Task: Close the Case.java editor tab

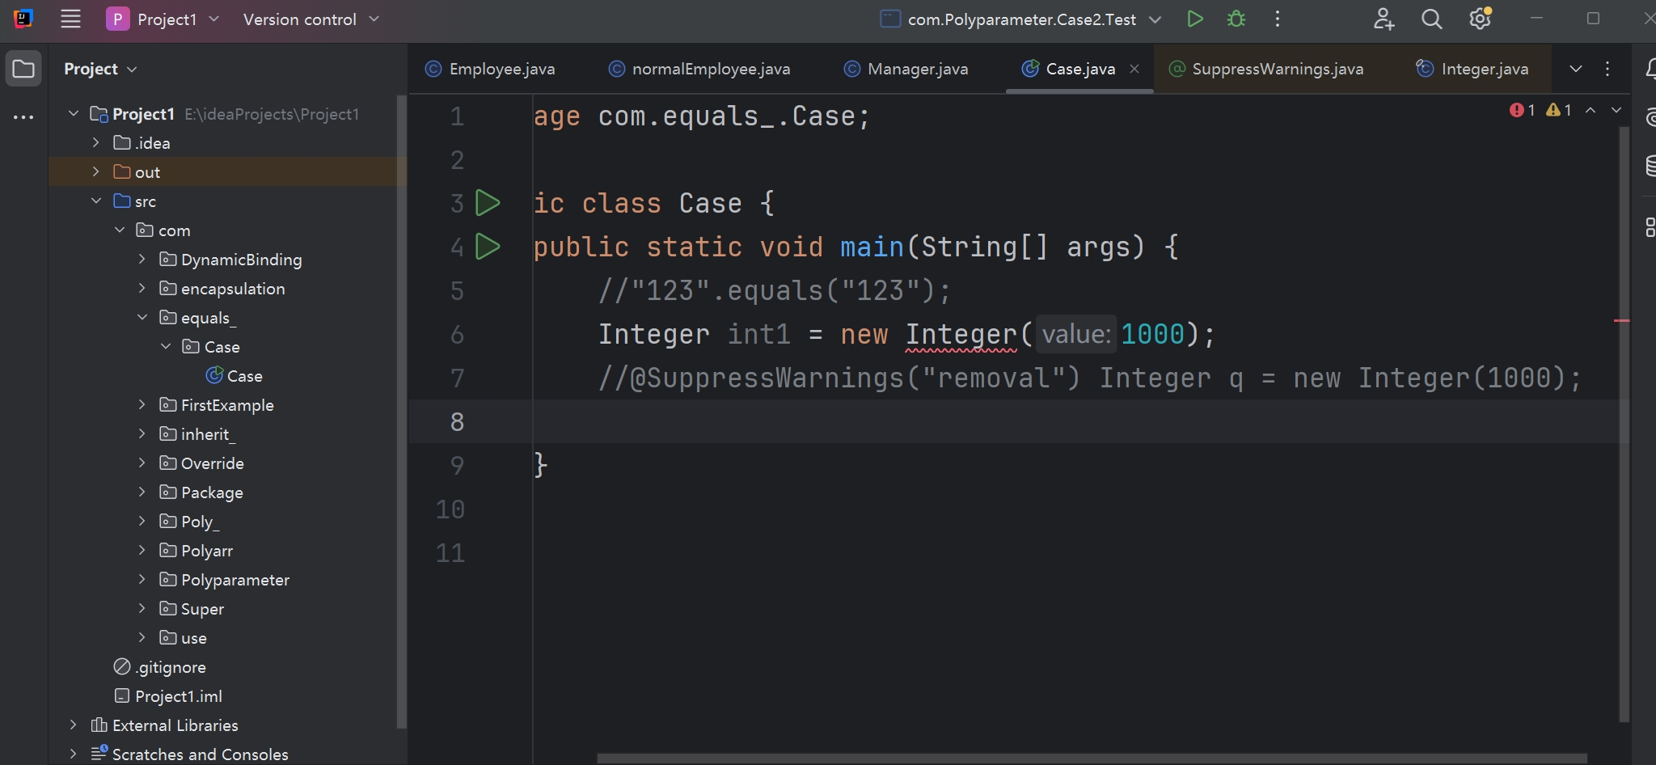Action: point(1134,69)
